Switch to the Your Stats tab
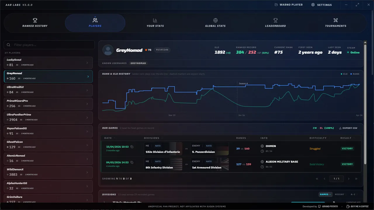Viewport: 374px width, 210px height. click(x=155, y=23)
